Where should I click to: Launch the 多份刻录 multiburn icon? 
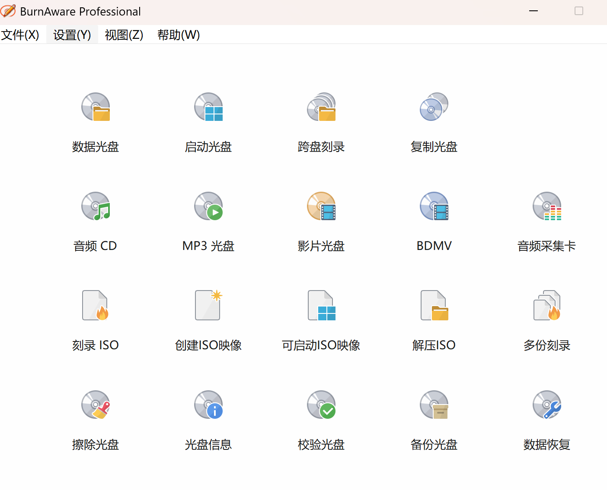(x=547, y=305)
